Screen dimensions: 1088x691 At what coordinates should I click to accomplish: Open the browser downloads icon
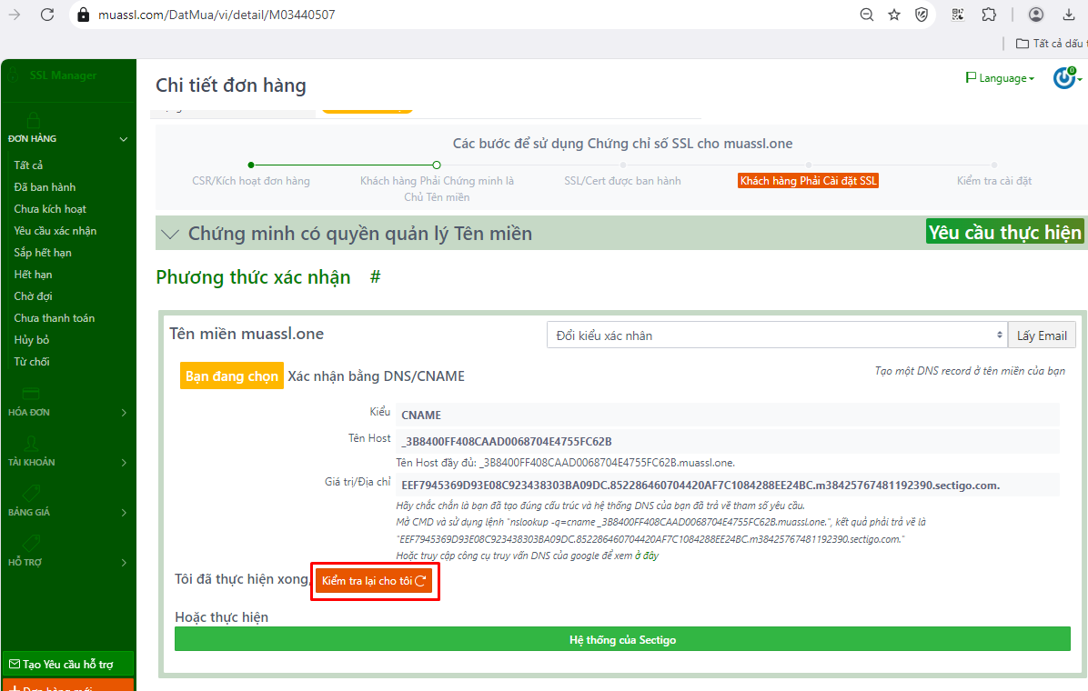[x=1068, y=15]
